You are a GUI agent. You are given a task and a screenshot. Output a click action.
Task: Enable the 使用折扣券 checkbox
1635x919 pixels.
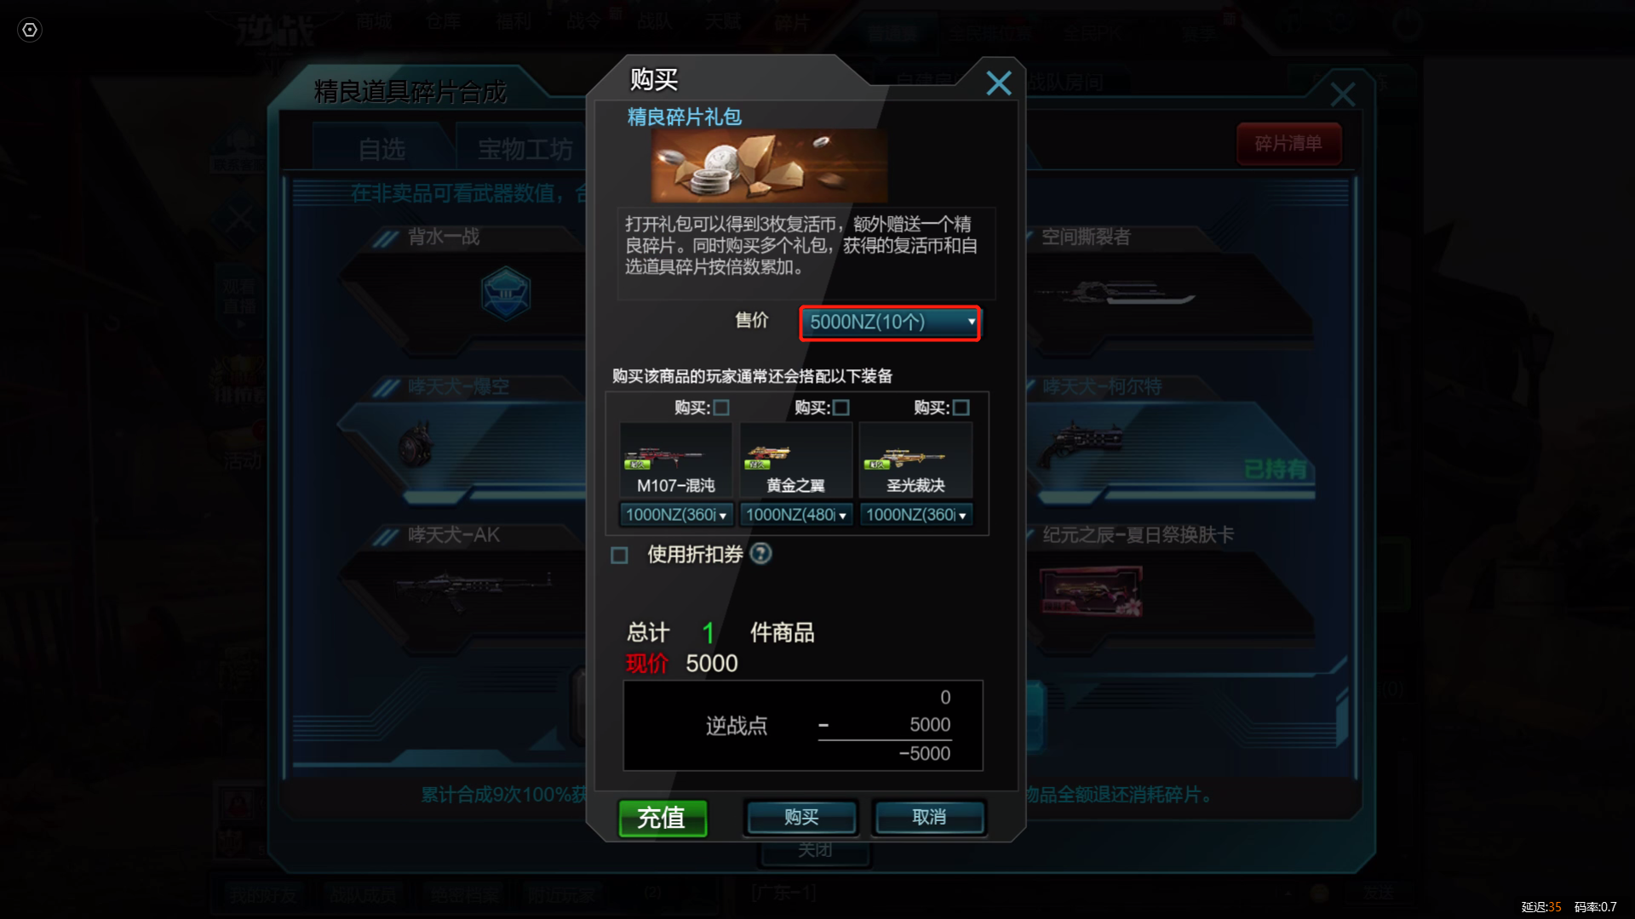619,556
